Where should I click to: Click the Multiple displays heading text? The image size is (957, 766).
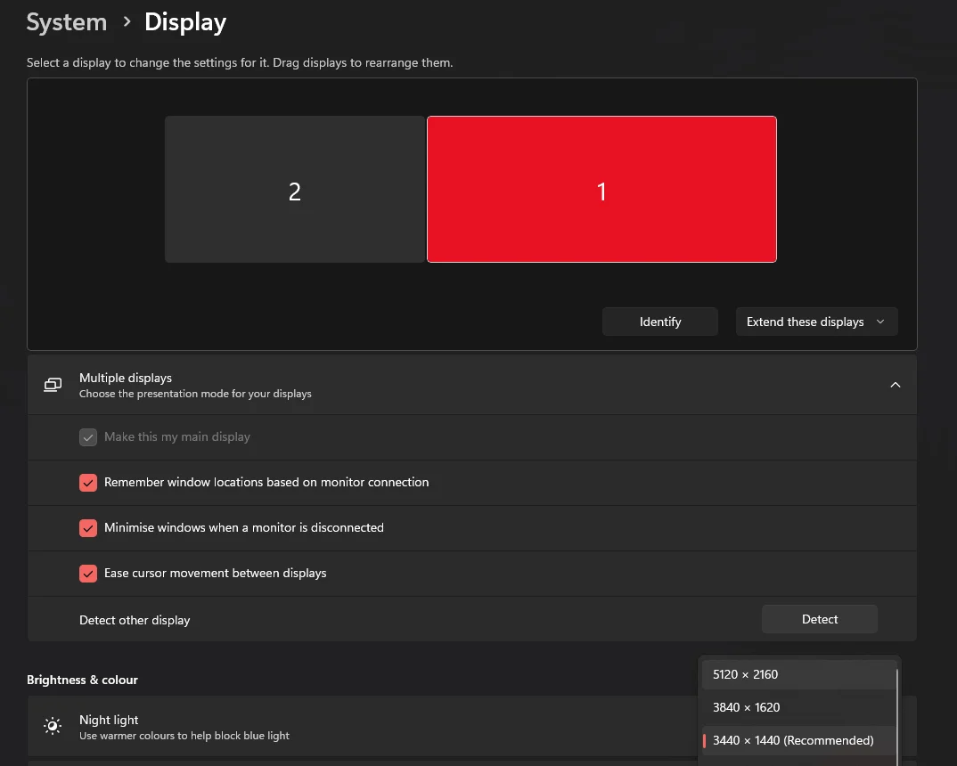[x=126, y=379]
